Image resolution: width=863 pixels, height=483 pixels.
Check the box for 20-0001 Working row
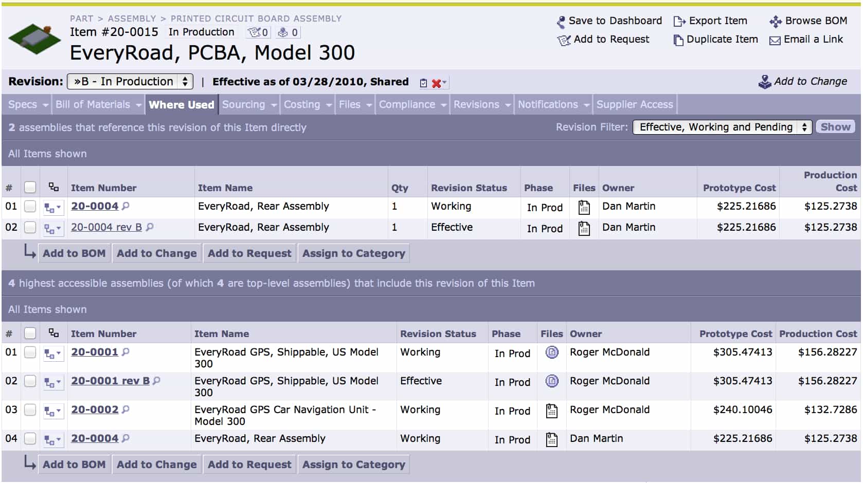30,352
